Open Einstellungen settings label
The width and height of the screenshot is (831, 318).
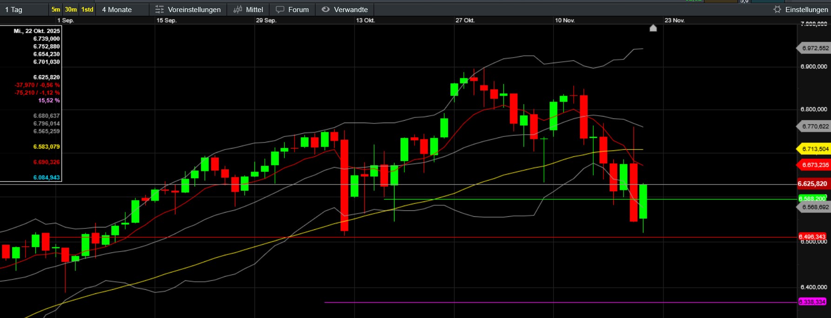click(806, 10)
